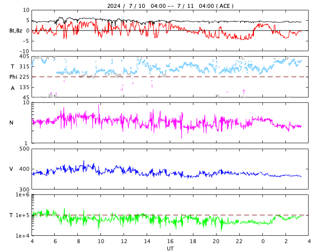Click the -10 tick of the Bt,Bz panel
315x252 pixels.
tap(24, 52)
